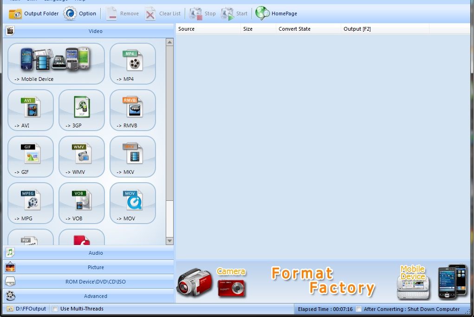Sort by the Source column header

(208, 29)
